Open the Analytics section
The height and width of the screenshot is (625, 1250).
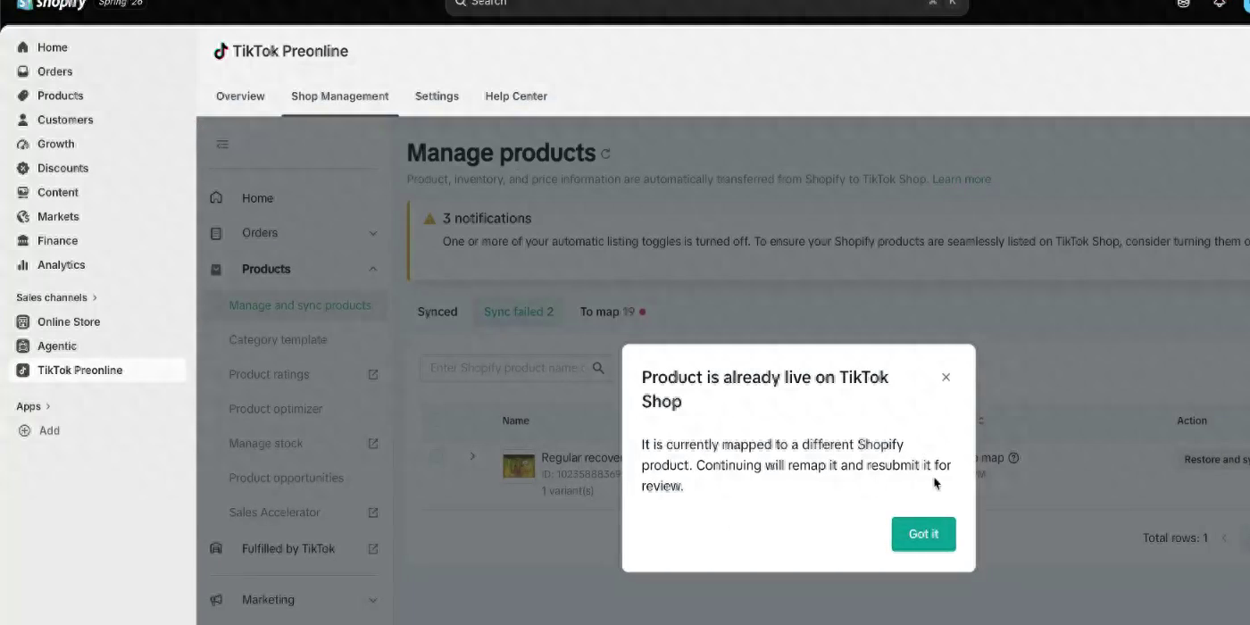pos(61,264)
